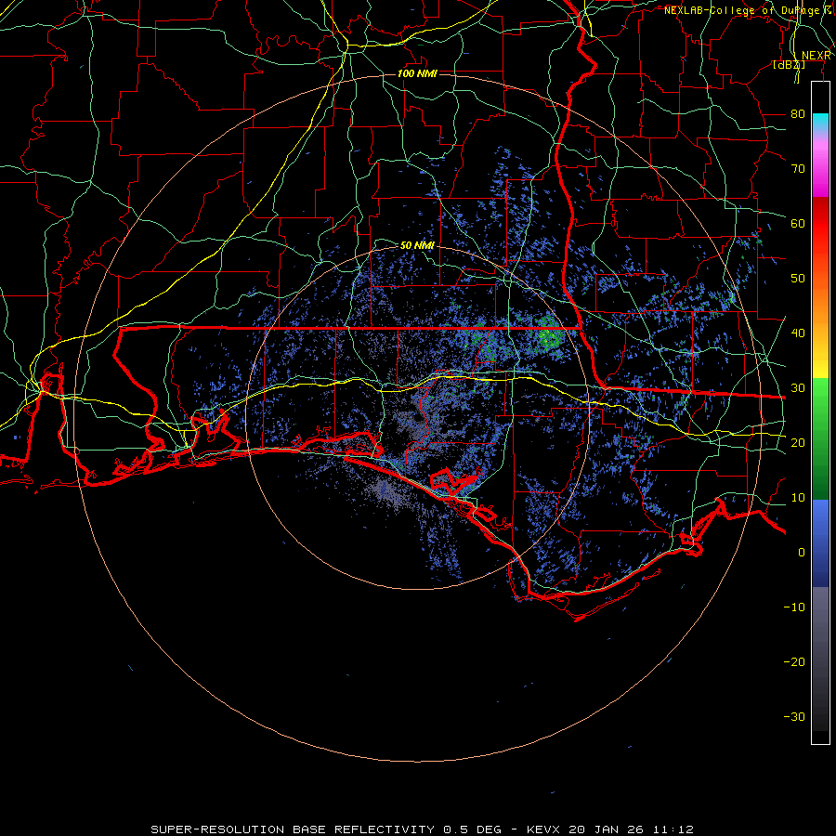
Task: Click the dBZ unit label above color scale
Action: click(789, 65)
